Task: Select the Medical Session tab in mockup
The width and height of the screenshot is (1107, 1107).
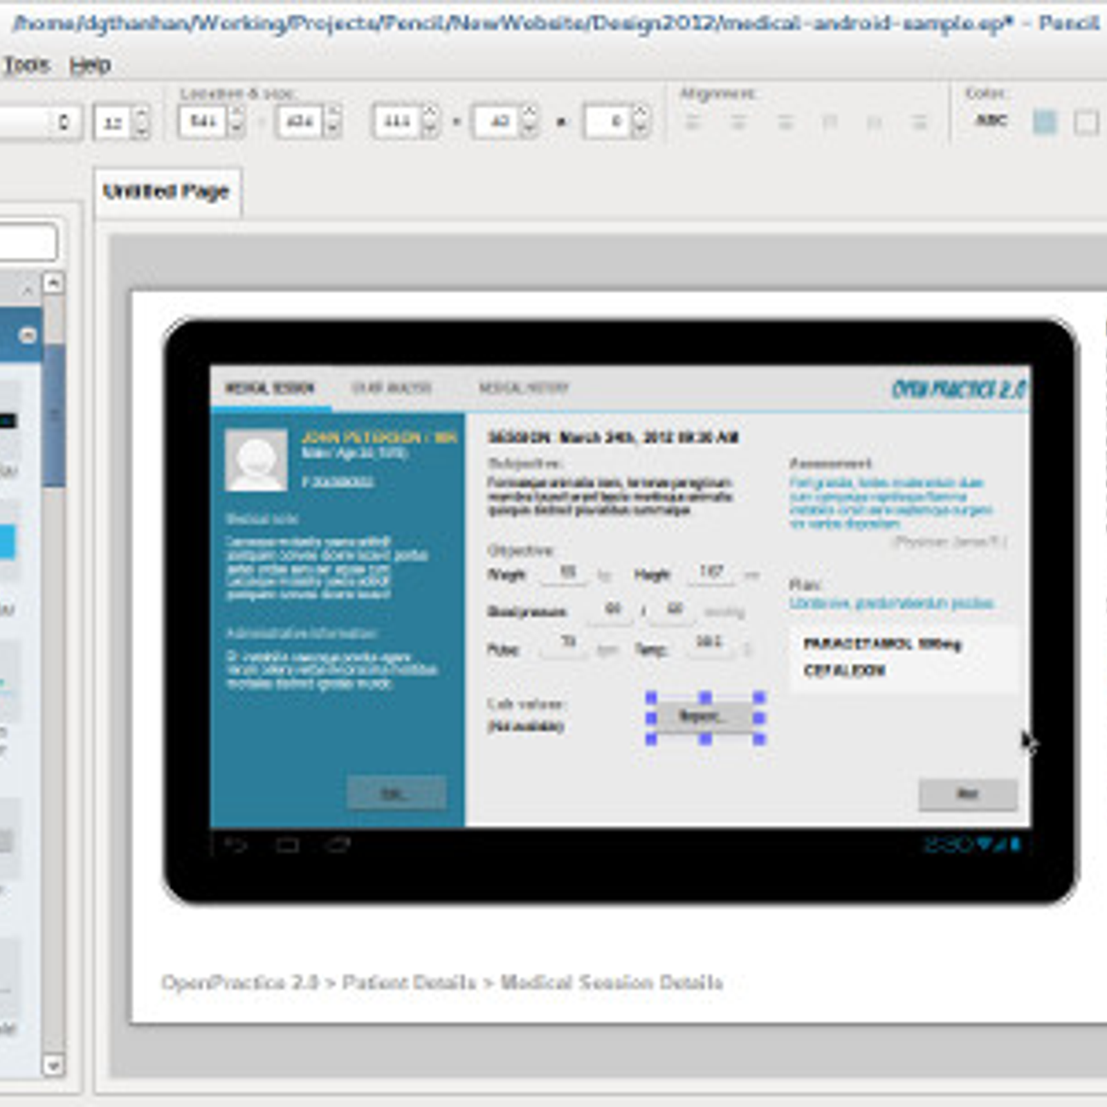Action: (x=270, y=388)
